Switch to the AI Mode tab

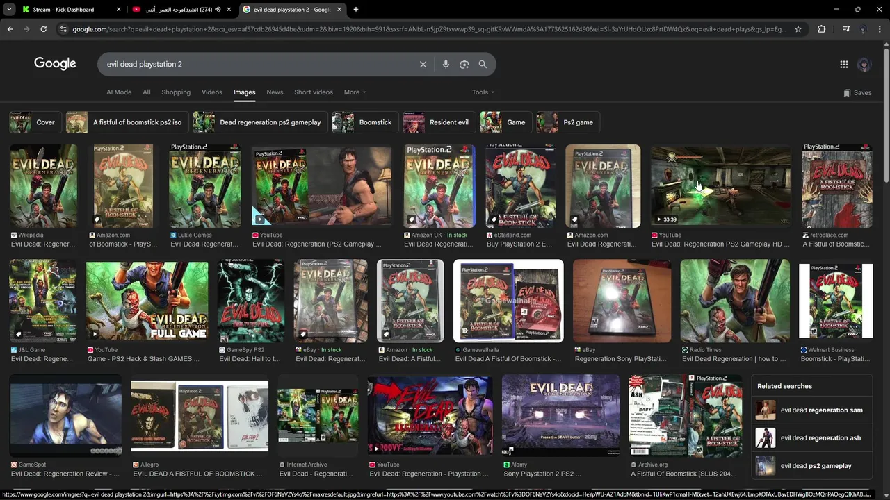pos(119,92)
